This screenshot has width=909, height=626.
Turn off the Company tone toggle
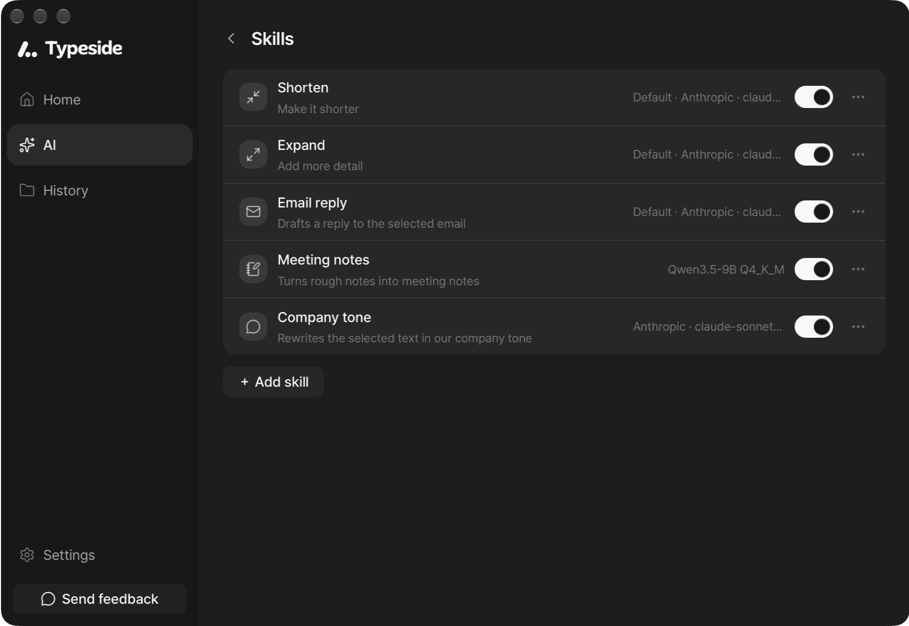814,327
